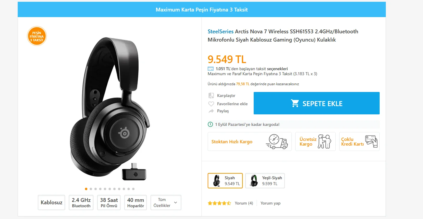Click the Paylaş share arrow icon
This screenshot has height=219, width=423.
[x=211, y=111]
